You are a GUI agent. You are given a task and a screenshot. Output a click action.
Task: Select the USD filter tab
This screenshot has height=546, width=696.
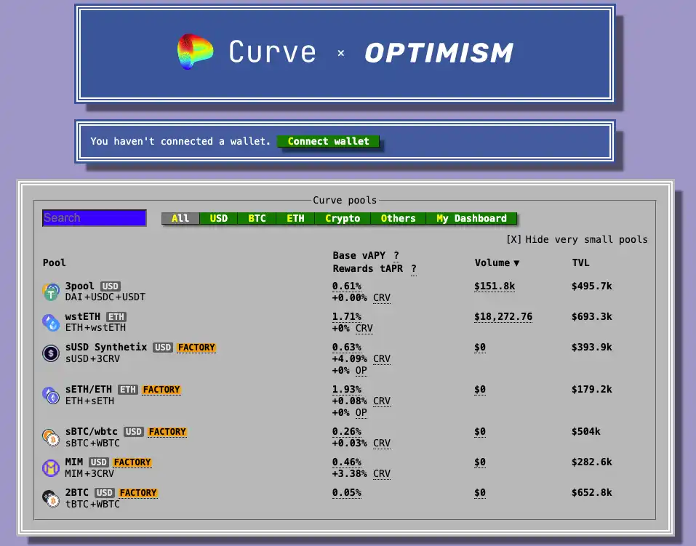(218, 218)
